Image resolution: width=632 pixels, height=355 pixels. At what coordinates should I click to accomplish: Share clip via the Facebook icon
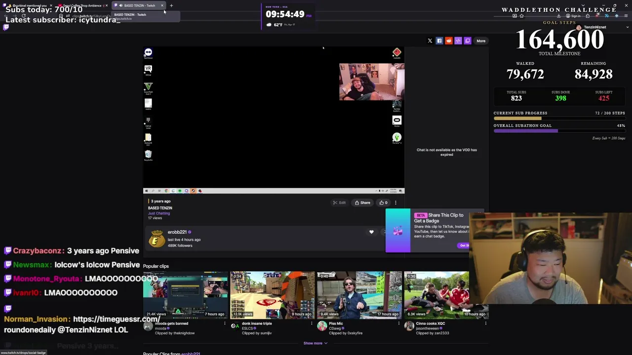[439, 41]
